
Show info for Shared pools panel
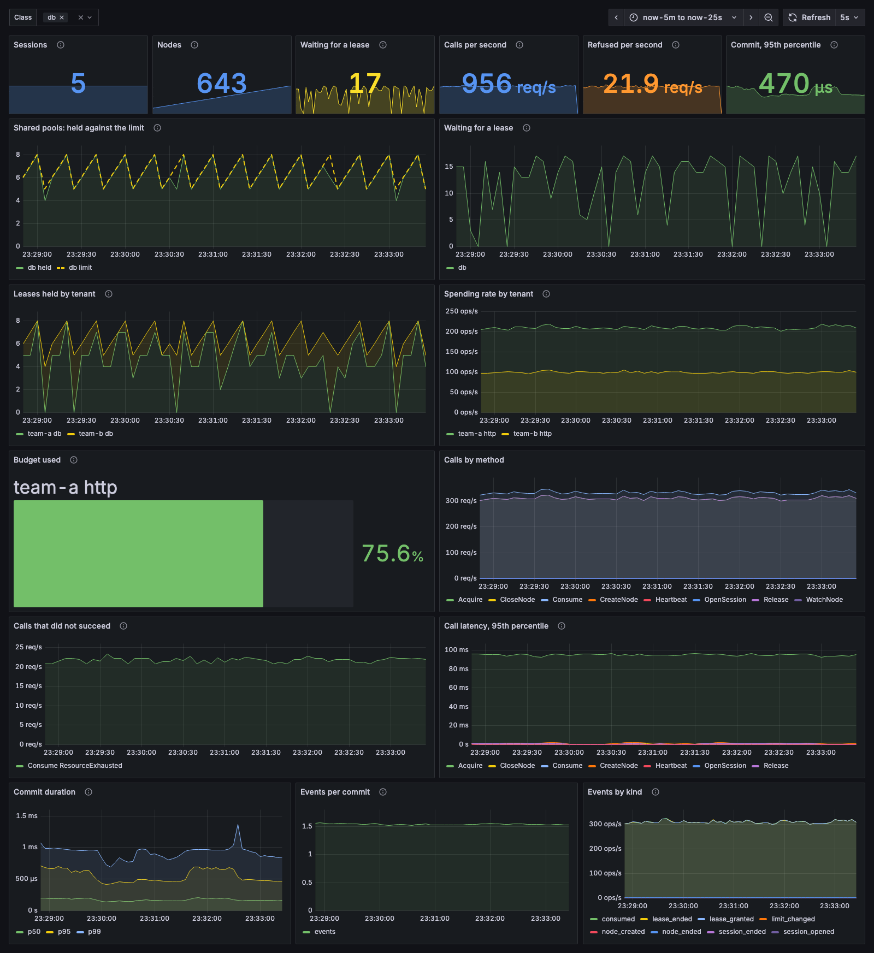[x=157, y=128]
